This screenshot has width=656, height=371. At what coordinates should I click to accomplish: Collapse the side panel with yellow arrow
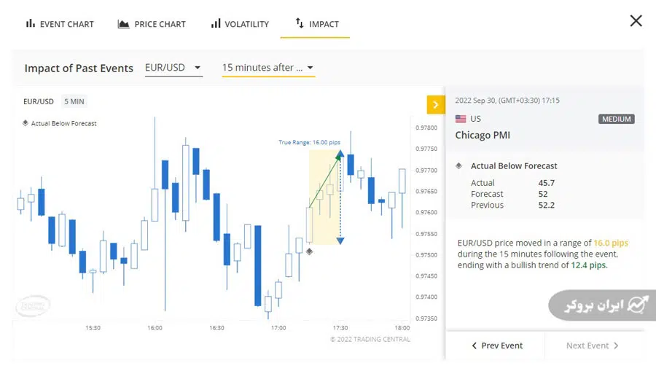click(x=435, y=105)
